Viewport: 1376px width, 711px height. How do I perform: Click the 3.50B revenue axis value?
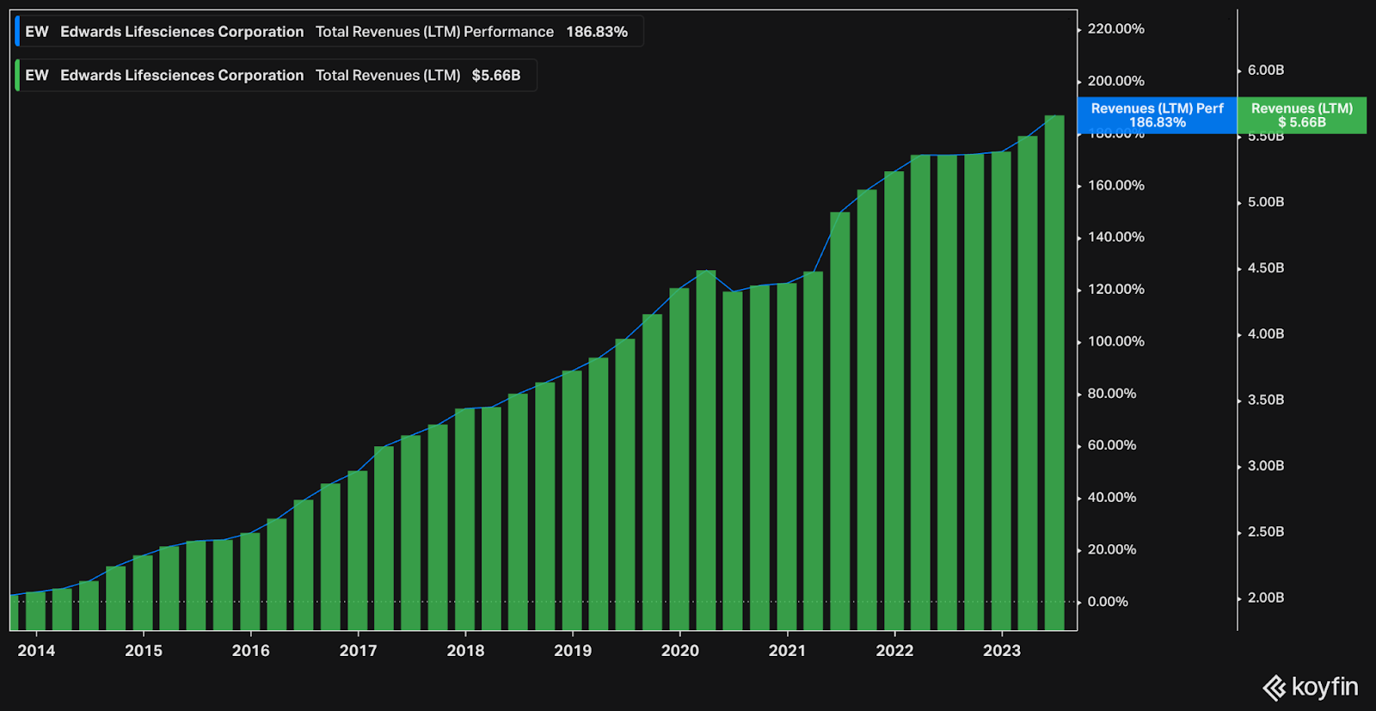(x=1266, y=400)
